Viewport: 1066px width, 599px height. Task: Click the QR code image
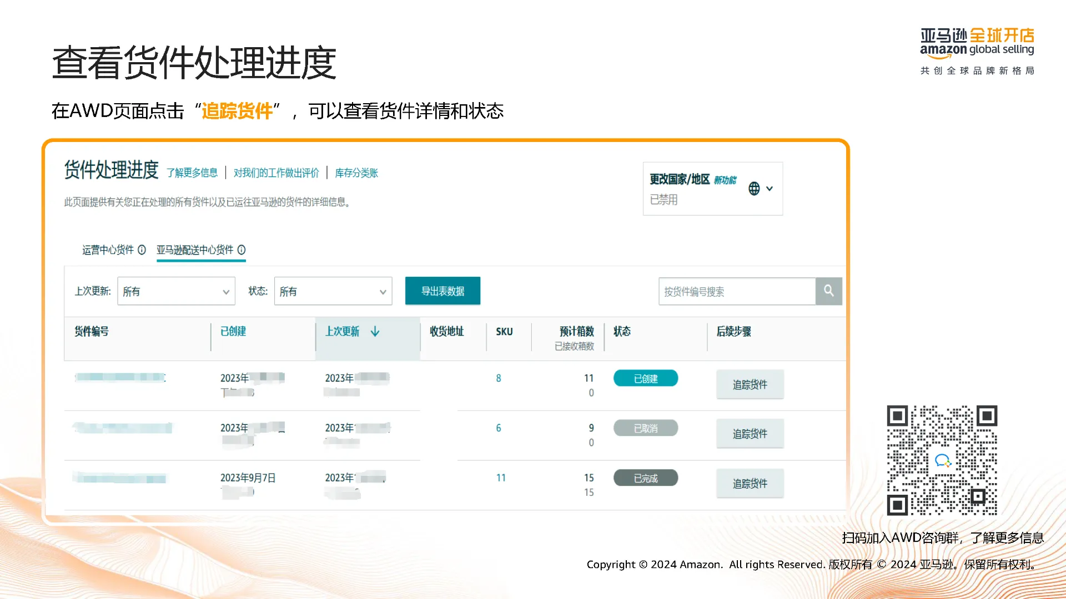942,460
